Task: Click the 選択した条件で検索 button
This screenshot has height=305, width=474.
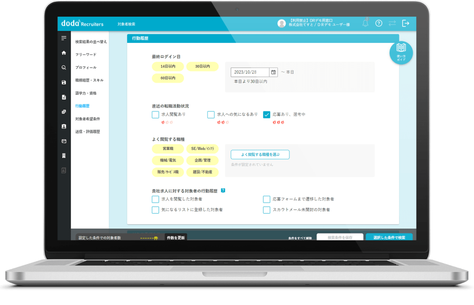Action: click(389, 237)
